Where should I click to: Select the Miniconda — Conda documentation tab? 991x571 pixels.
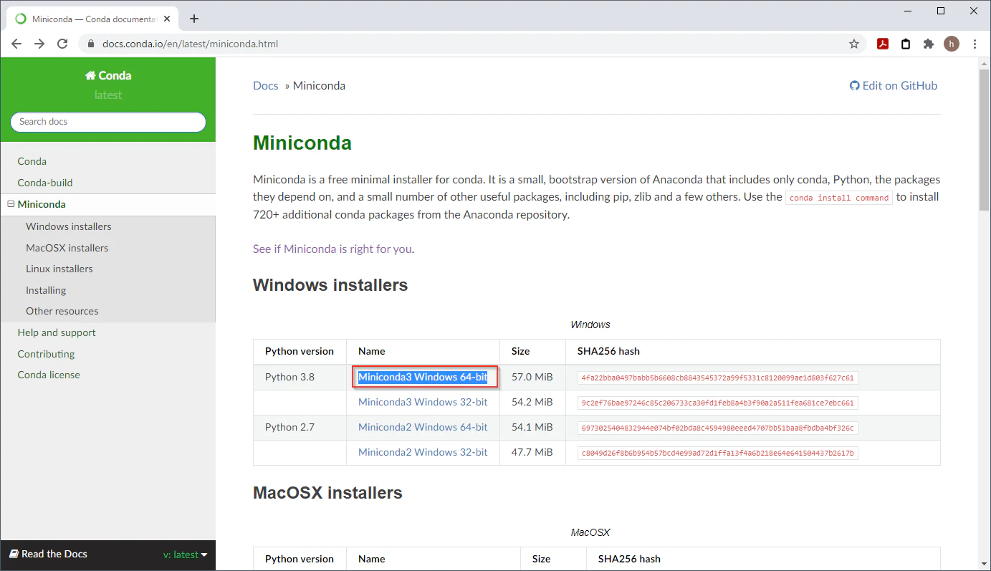tap(93, 19)
